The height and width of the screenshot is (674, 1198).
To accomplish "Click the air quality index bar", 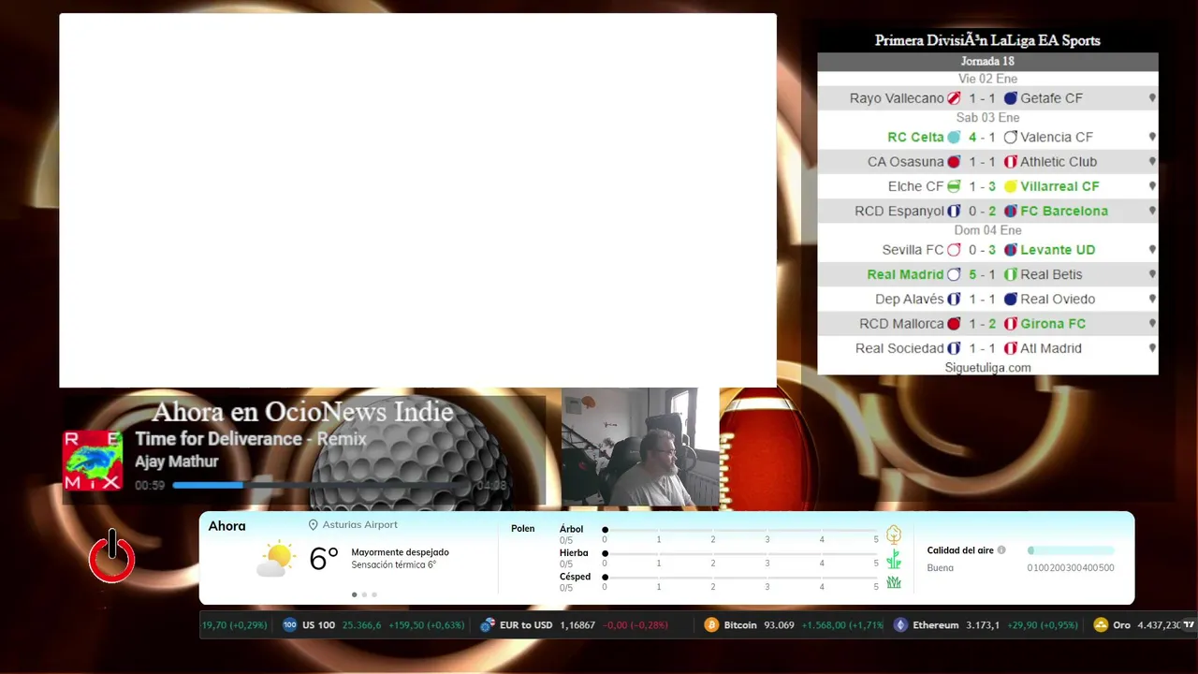I will pos(1071,550).
